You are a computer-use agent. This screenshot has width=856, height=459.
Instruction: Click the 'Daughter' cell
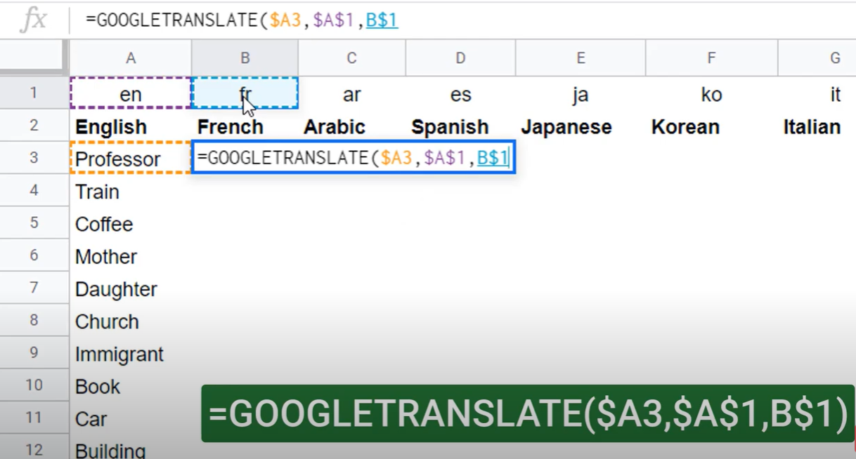click(131, 288)
